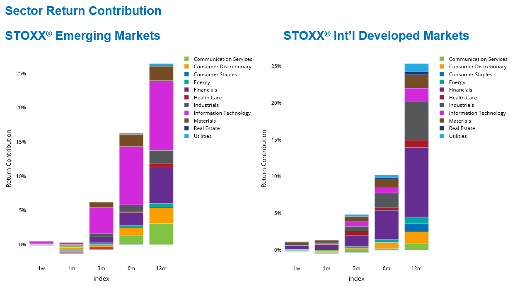Click the 3m Information Technology segment, Emerging Markets
515x287 pixels.
pyautogui.click(x=102, y=220)
